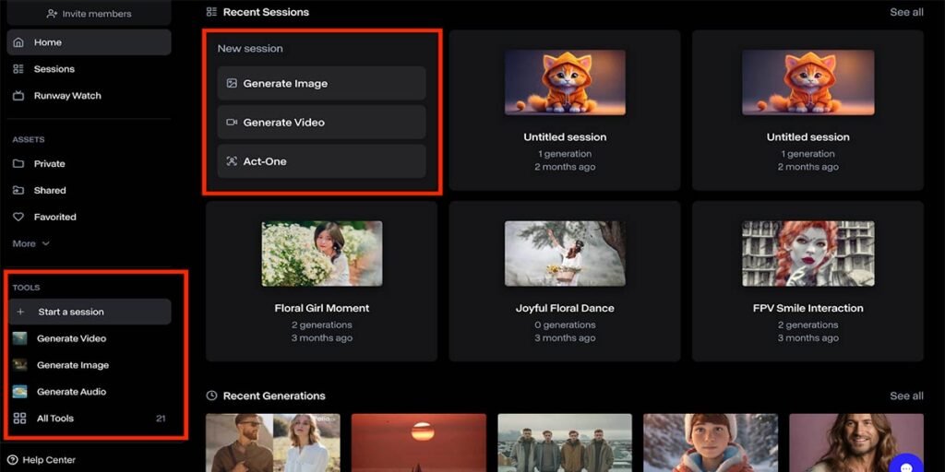The width and height of the screenshot is (945, 472).
Task: Click the camera icon in Generate Video button
Action: click(232, 123)
